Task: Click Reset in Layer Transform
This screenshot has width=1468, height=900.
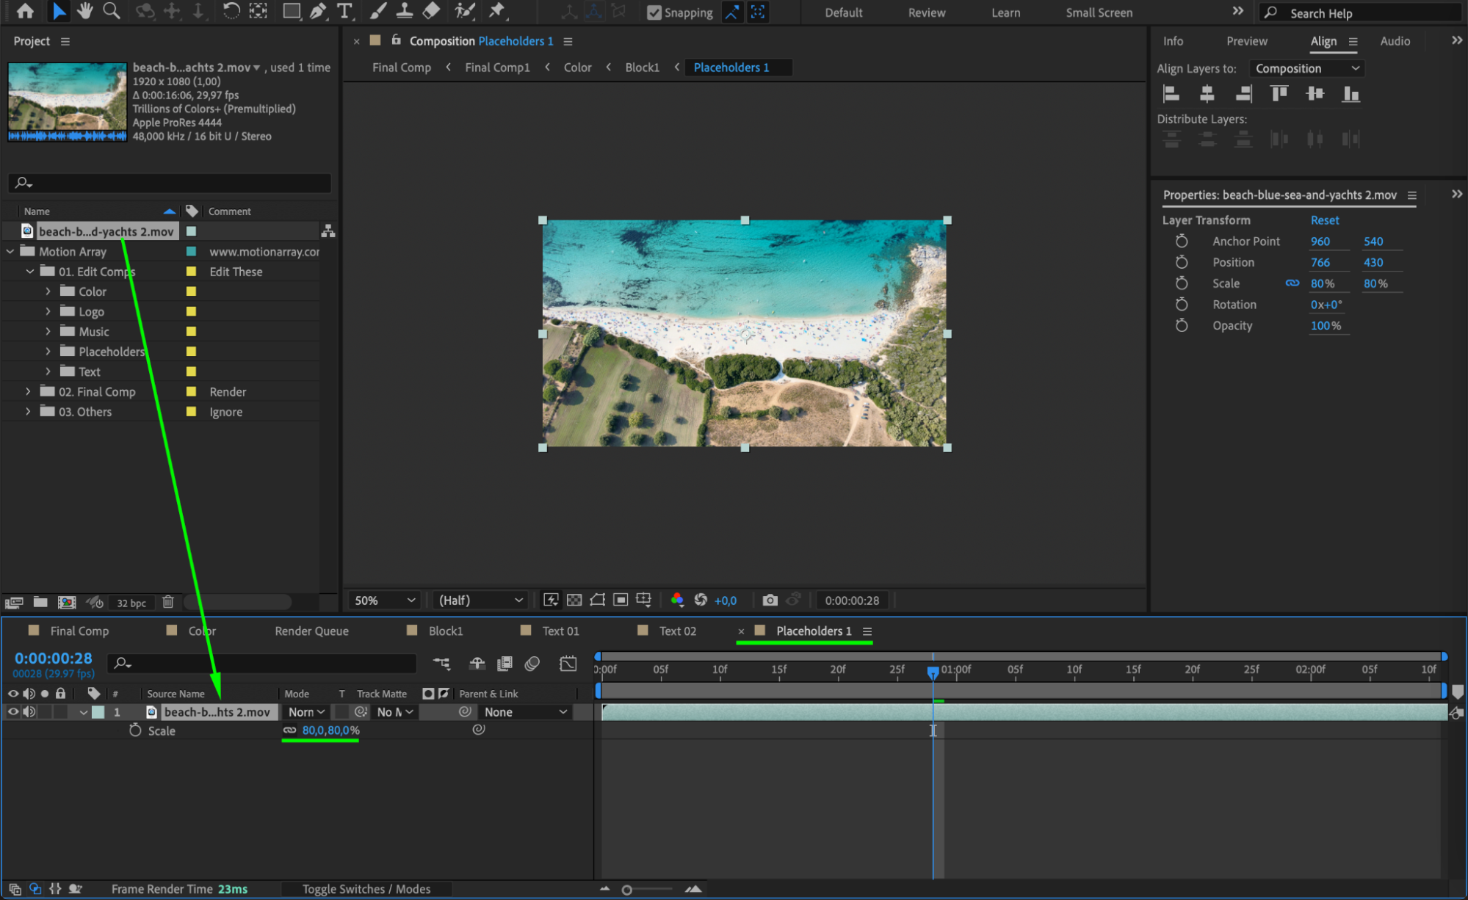Action: click(x=1324, y=220)
